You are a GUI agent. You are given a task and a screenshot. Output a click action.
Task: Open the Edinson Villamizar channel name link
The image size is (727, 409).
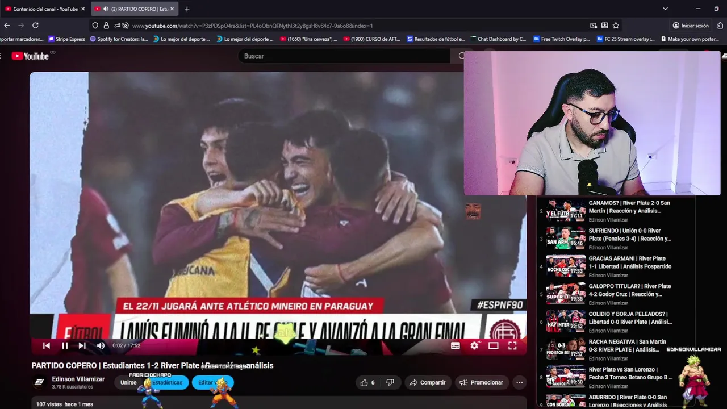click(78, 379)
